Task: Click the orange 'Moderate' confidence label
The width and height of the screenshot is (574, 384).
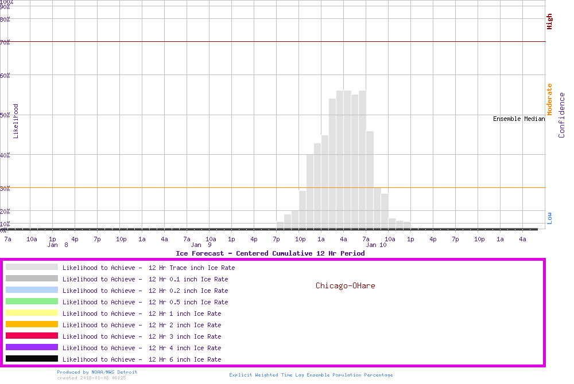Action: pyautogui.click(x=549, y=99)
